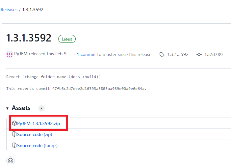Open the 1.3.1.3592 tag link

click(x=178, y=54)
